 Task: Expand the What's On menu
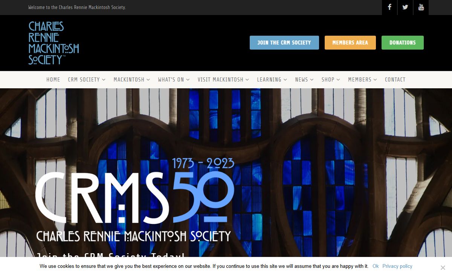(174, 80)
